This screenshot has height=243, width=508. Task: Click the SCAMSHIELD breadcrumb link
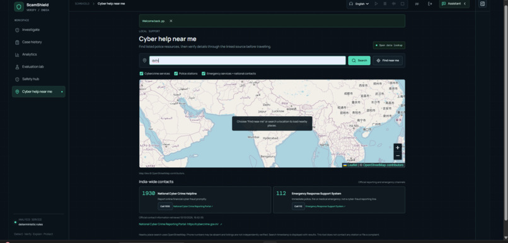[x=82, y=4]
